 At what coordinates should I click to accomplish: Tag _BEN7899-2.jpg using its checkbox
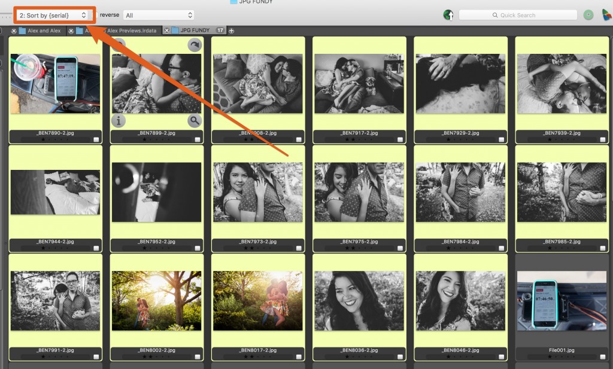pos(198,139)
